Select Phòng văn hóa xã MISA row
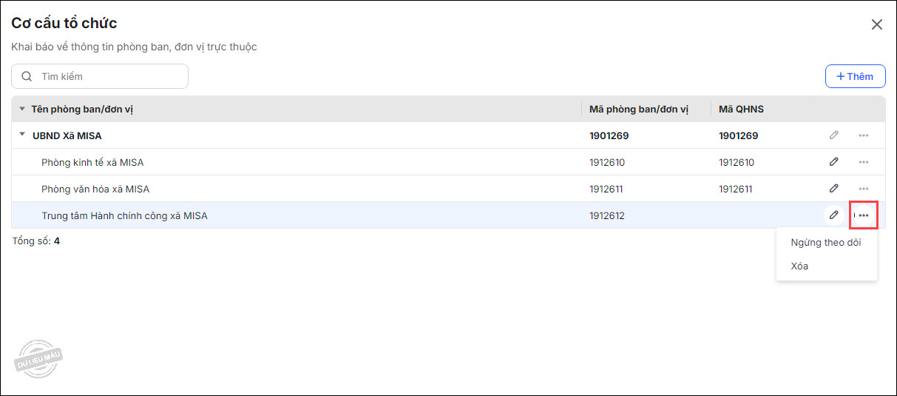The image size is (897, 396). tap(95, 189)
